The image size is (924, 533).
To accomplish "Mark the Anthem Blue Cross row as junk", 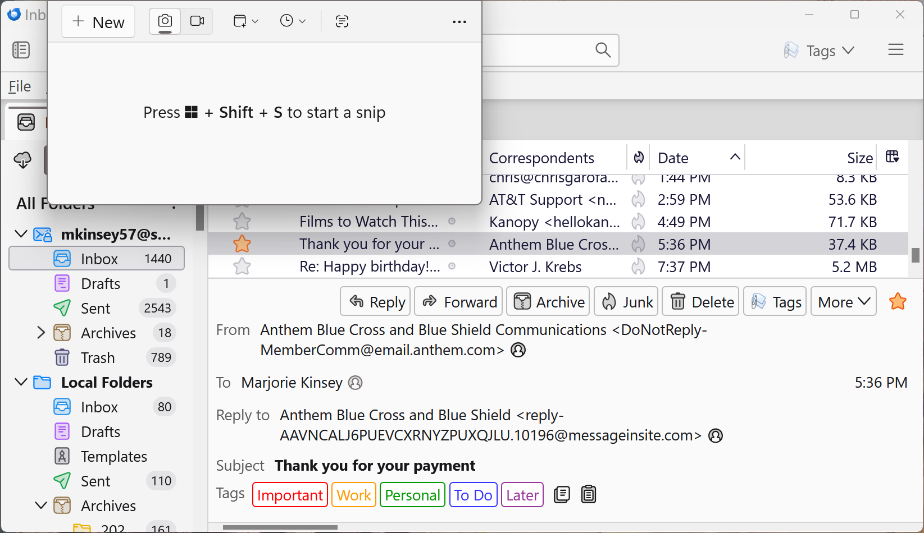I will coord(638,244).
